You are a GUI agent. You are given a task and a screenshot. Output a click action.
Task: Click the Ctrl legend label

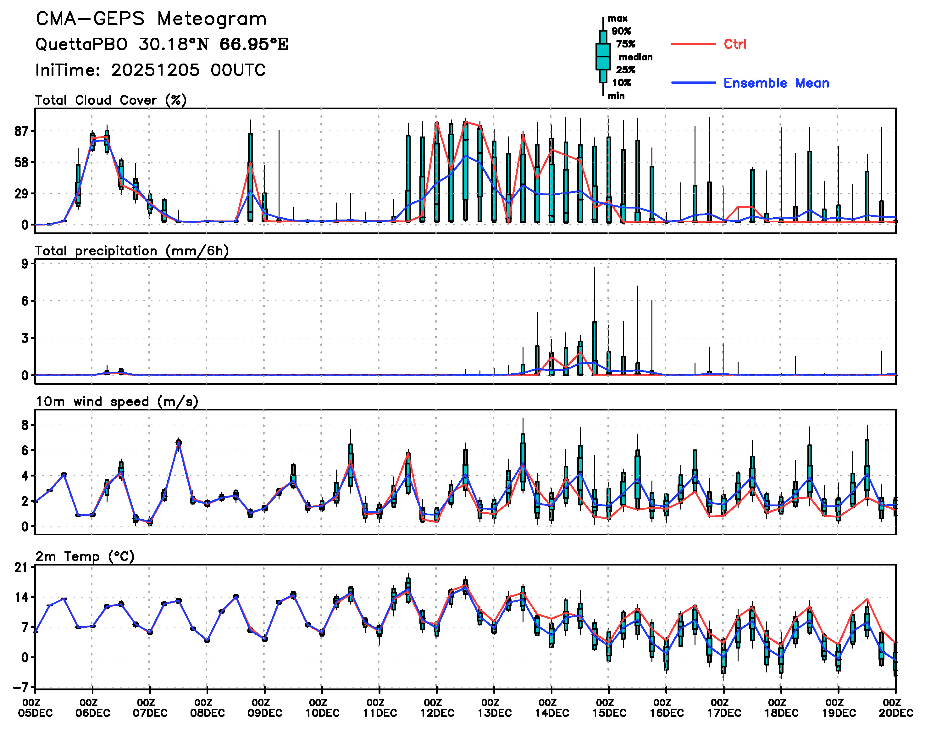point(735,44)
